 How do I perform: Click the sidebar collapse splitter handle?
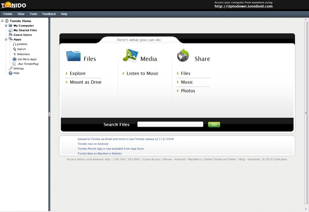49,114
